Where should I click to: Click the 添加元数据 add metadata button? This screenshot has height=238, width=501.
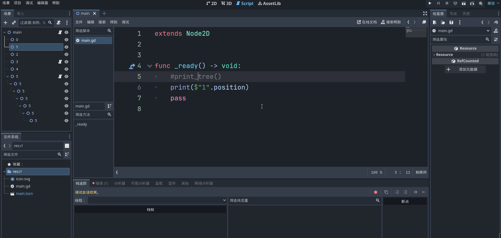(465, 69)
